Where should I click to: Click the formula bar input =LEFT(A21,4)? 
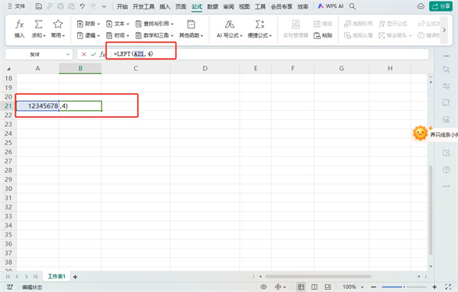point(269,54)
